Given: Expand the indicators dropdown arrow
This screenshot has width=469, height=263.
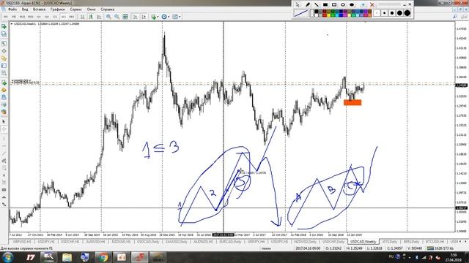Looking at the screenshot, I should coord(158,17).
